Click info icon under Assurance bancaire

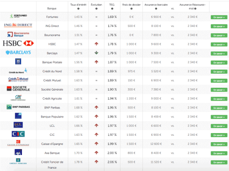[x=156, y=9]
